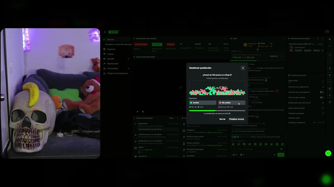Viewport: 334px width, 187px height.
Task: Click the prediction countdown progress bar
Action: 217,111
